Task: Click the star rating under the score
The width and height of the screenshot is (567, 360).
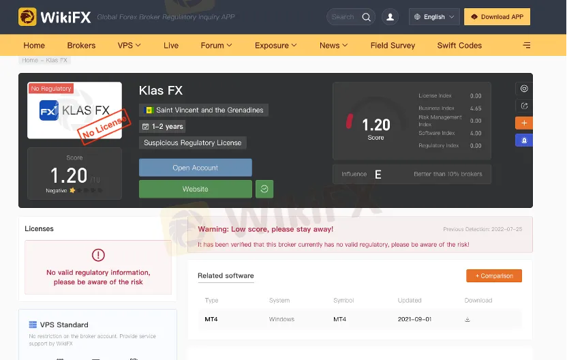Action: (86, 191)
